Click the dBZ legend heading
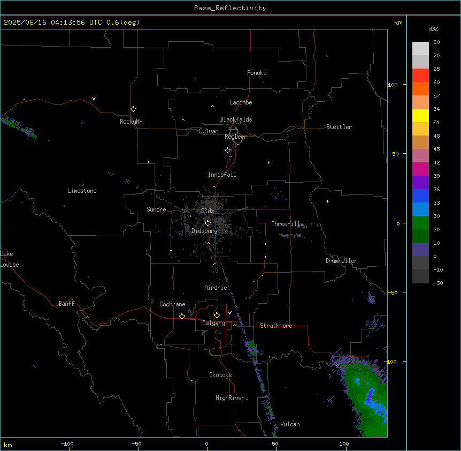Screen dimensions: 461x451 coord(433,28)
